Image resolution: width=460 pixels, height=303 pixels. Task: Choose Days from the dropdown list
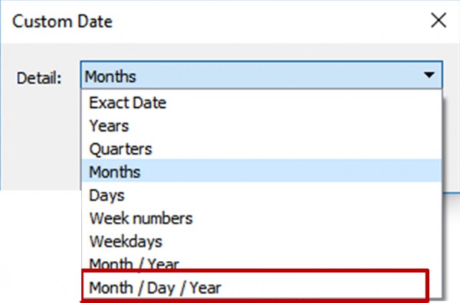tap(261, 195)
